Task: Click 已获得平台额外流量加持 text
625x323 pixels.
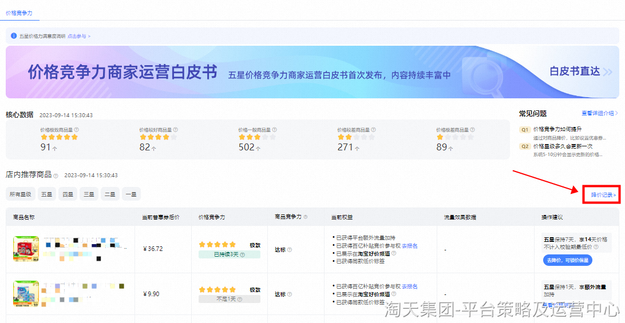Action: click(x=366, y=238)
